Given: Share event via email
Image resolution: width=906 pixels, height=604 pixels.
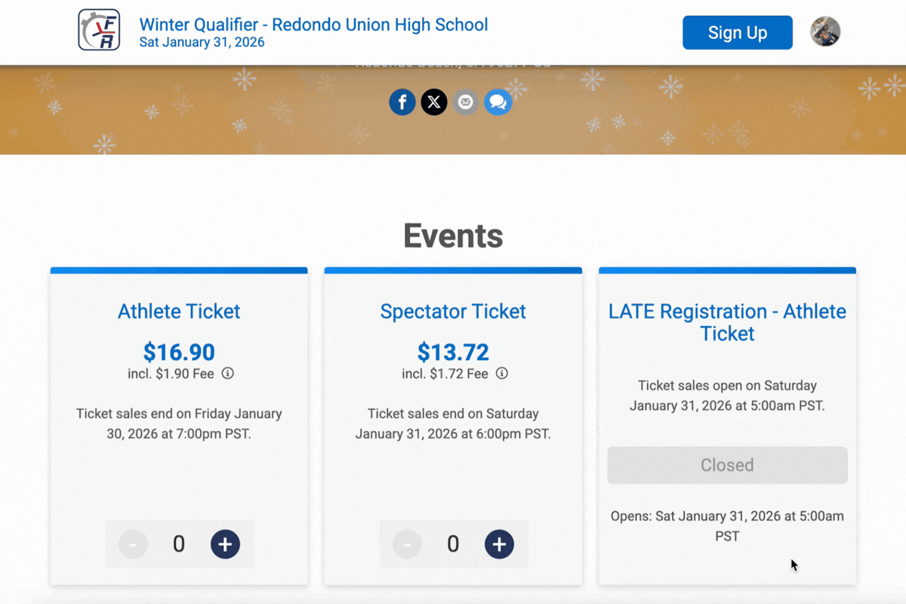Looking at the screenshot, I should point(466,102).
